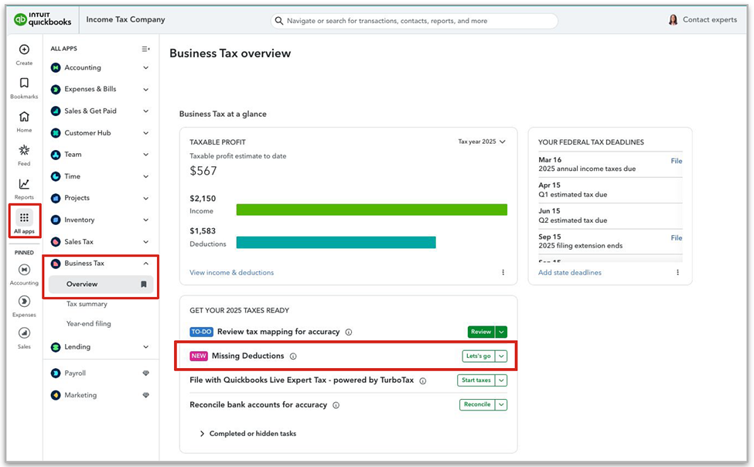754x467 pixels.
Task: Open pinned Expenses icon
Action: (x=24, y=302)
